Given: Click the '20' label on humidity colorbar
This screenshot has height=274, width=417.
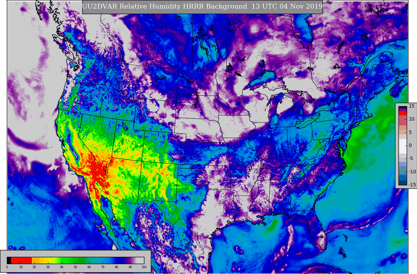Looking at the screenshot, I should pyautogui.click(x=34, y=267).
